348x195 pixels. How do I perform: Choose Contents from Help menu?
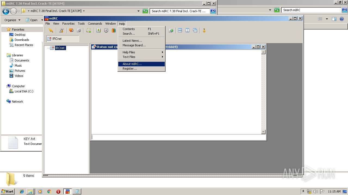(x=141, y=29)
